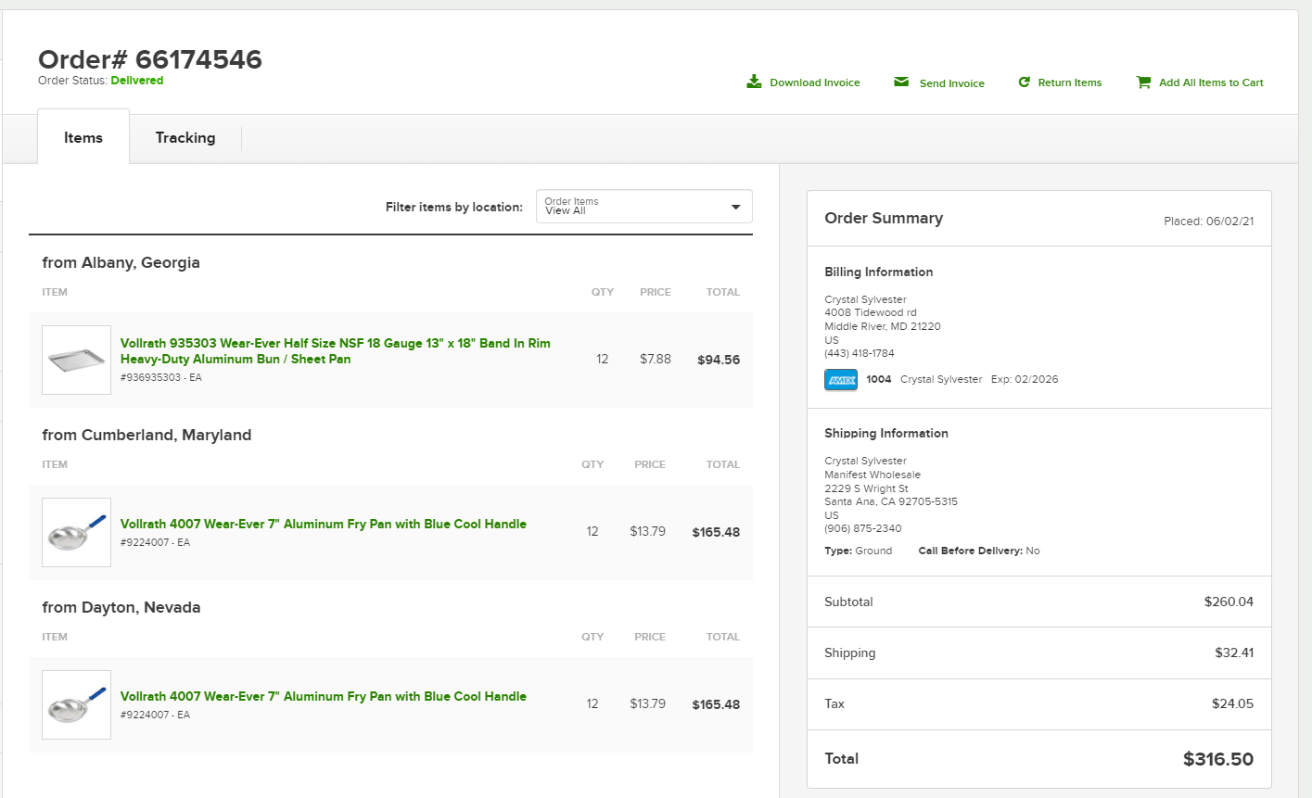The width and height of the screenshot is (1312, 798).
Task: Click the Call Before Delivery: No text
Action: 979,551
